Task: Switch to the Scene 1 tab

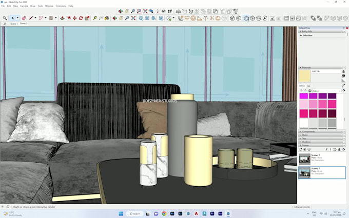Action: point(14,24)
